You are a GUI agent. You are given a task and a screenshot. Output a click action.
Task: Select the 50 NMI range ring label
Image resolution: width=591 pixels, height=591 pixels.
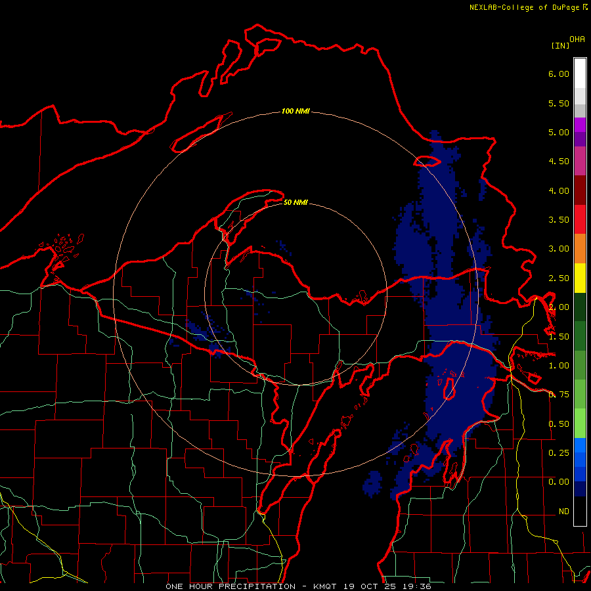pos(295,202)
